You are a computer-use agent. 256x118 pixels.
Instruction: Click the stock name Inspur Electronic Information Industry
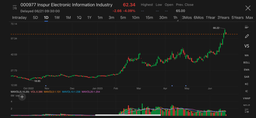click(x=75, y=5)
